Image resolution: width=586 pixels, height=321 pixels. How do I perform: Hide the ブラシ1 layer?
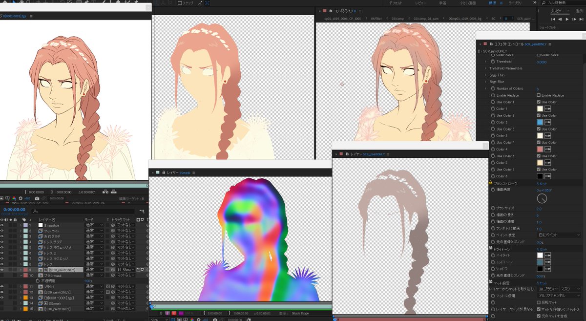(2, 286)
